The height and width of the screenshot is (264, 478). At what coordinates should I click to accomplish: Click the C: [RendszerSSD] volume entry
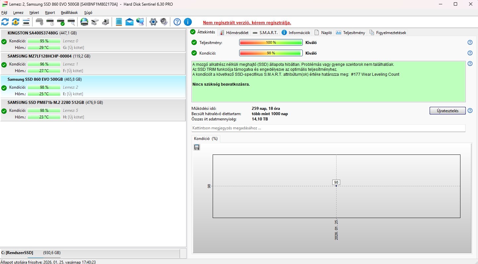[x=90, y=253]
